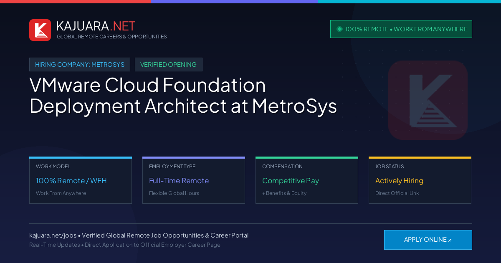Open the kajuara.net/jobs footer link text
Image resolution: width=501 pixels, height=263 pixels.
click(x=53, y=235)
